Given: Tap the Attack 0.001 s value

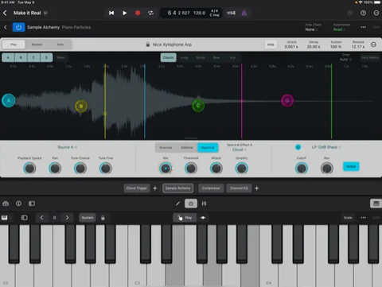Looking at the screenshot, I should click(x=291, y=47).
